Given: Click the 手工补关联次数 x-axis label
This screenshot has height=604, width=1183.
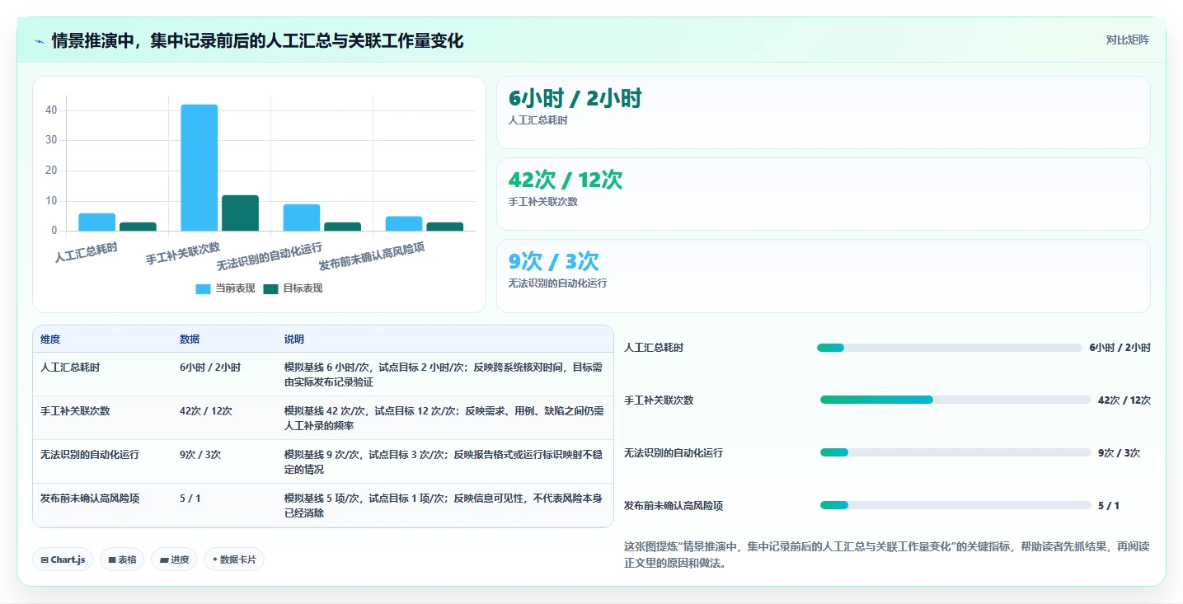Looking at the screenshot, I should (x=183, y=254).
